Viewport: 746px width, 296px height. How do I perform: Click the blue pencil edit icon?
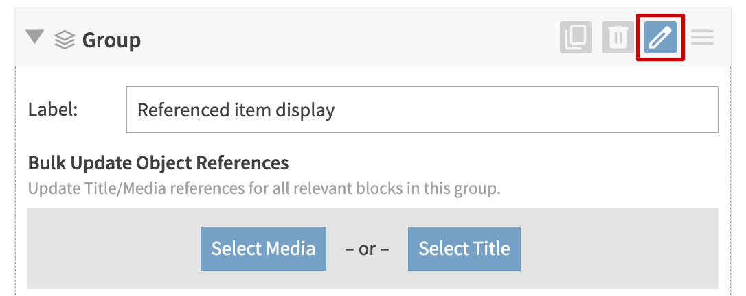coord(660,38)
